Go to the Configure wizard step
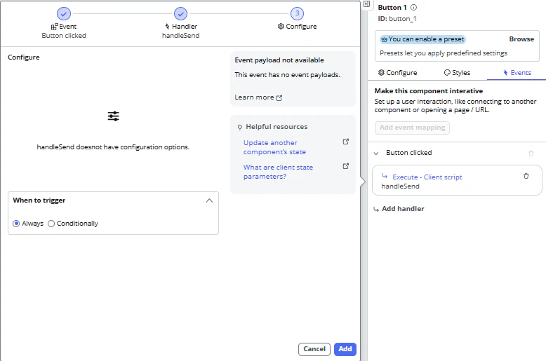This screenshot has height=361, width=546. click(297, 19)
